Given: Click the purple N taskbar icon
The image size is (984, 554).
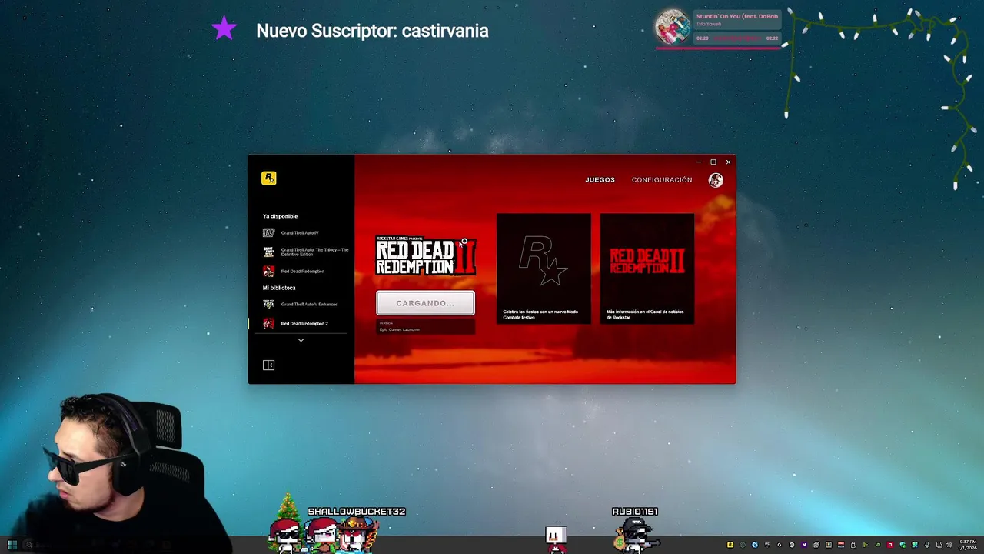Looking at the screenshot, I should (x=804, y=545).
